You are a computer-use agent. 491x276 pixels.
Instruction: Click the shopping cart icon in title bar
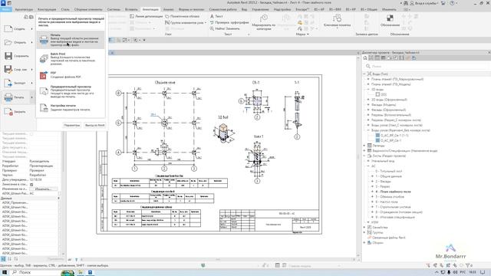tap(443, 3)
